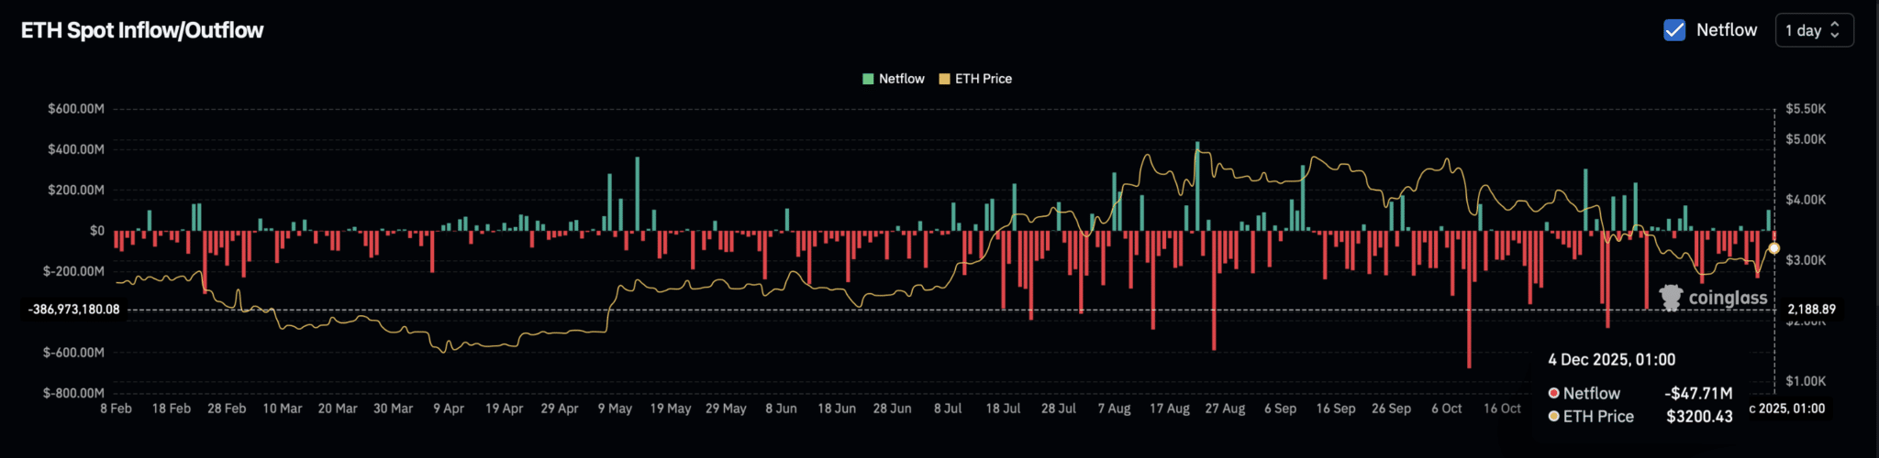Screen dimensions: 1879x458
Task: Click the coinglass watermark logo icon
Action: (x=1671, y=298)
